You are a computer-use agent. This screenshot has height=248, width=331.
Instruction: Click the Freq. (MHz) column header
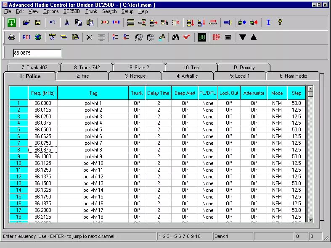(x=42, y=93)
